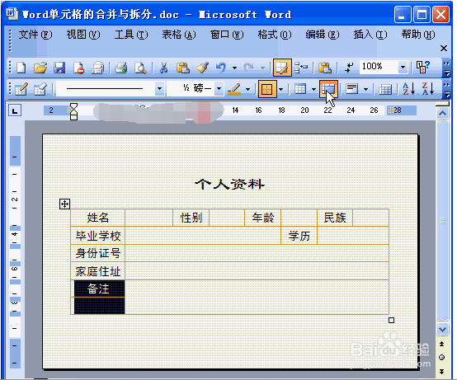The height and width of the screenshot is (380, 457).
Task: Save the document with the floppy icon
Action: (x=59, y=68)
